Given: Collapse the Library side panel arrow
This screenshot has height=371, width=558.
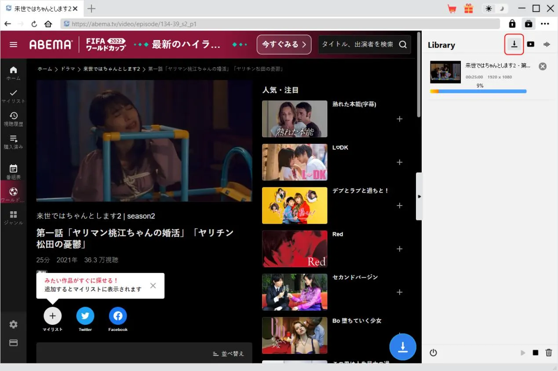Looking at the screenshot, I should (x=419, y=196).
